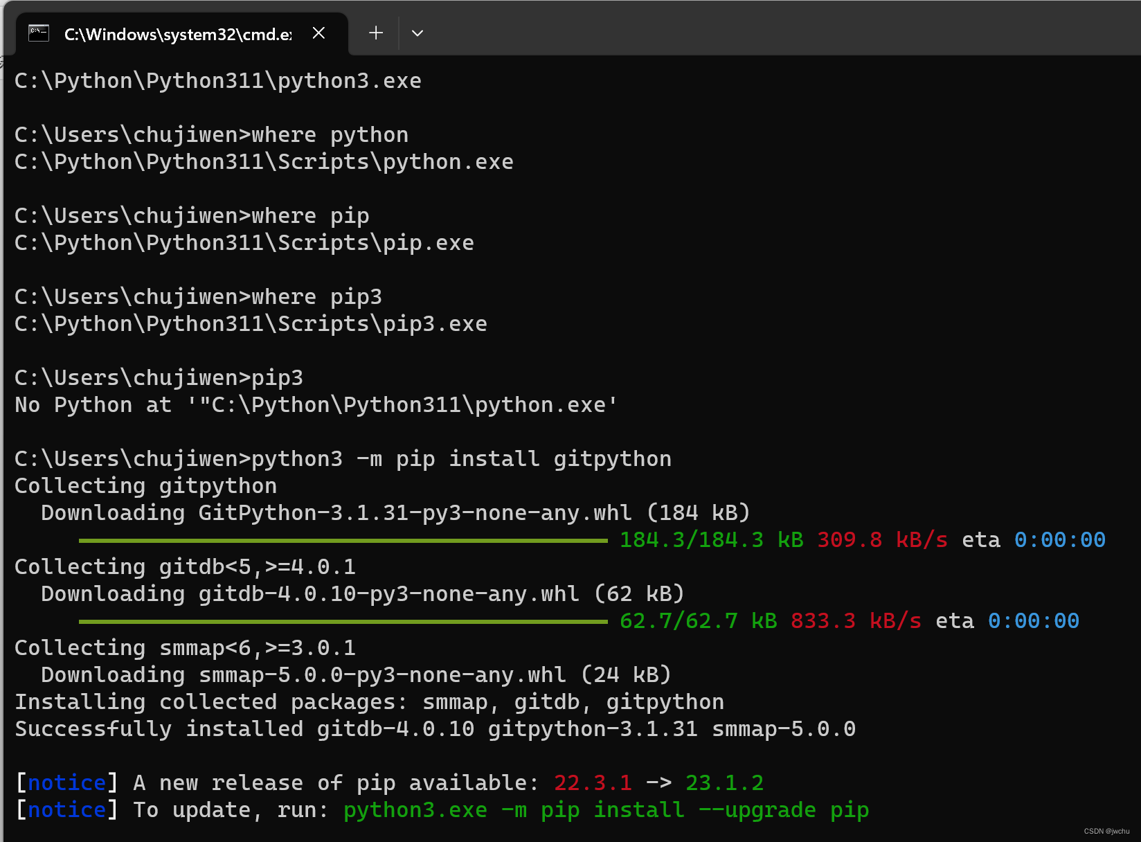
Task: Click the gitdb download progress bar
Action: tap(343, 621)
